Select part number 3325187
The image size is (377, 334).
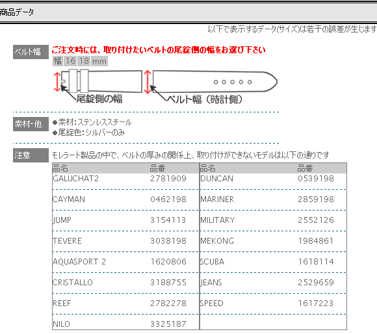click(168, 324)
